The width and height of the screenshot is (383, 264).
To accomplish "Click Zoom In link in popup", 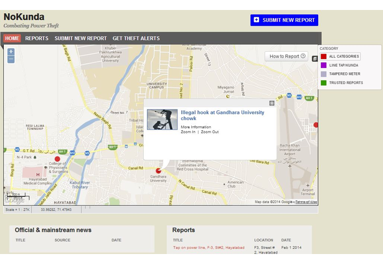I will click(188, 132).
